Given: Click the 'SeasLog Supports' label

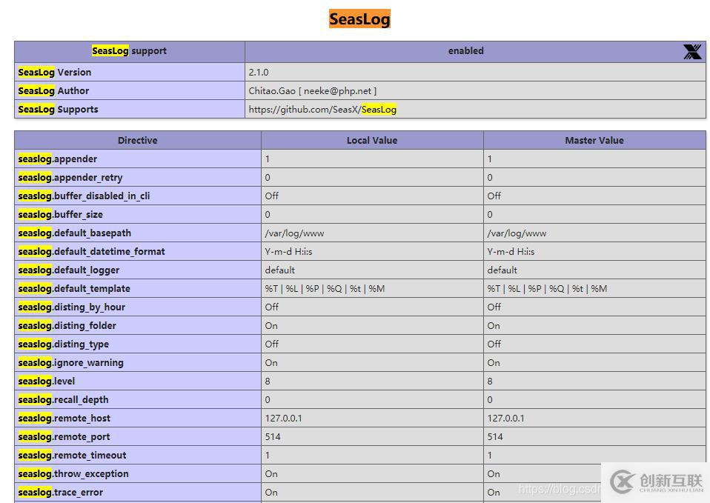Looking at the screenshot, I should pos(58,110).
